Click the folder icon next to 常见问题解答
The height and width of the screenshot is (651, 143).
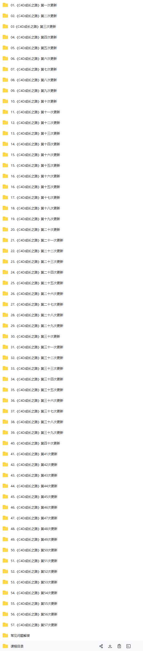point(5,635)
